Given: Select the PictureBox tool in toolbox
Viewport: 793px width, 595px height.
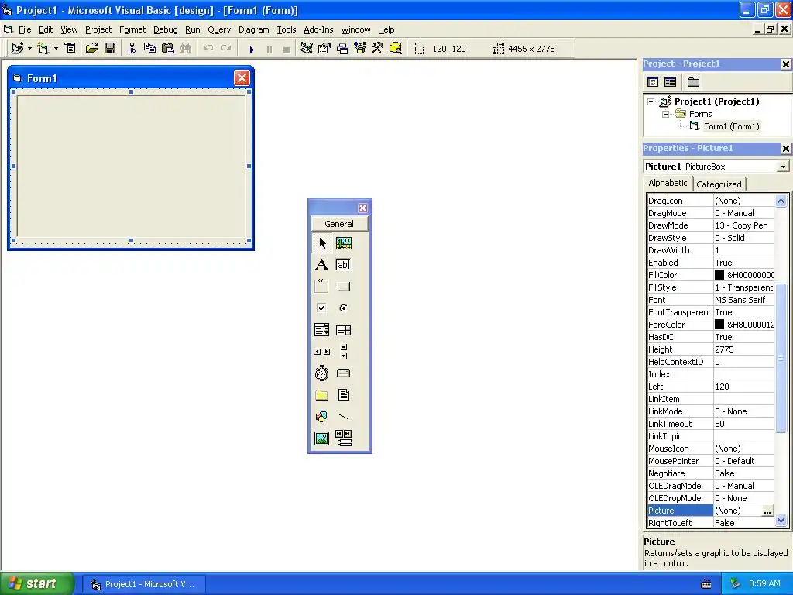Looking at the screenshot, I should [x=343, y=243].
